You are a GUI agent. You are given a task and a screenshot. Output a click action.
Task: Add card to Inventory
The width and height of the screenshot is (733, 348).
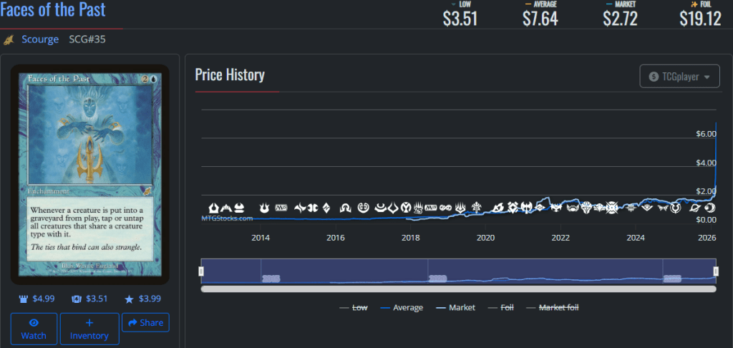89,329
